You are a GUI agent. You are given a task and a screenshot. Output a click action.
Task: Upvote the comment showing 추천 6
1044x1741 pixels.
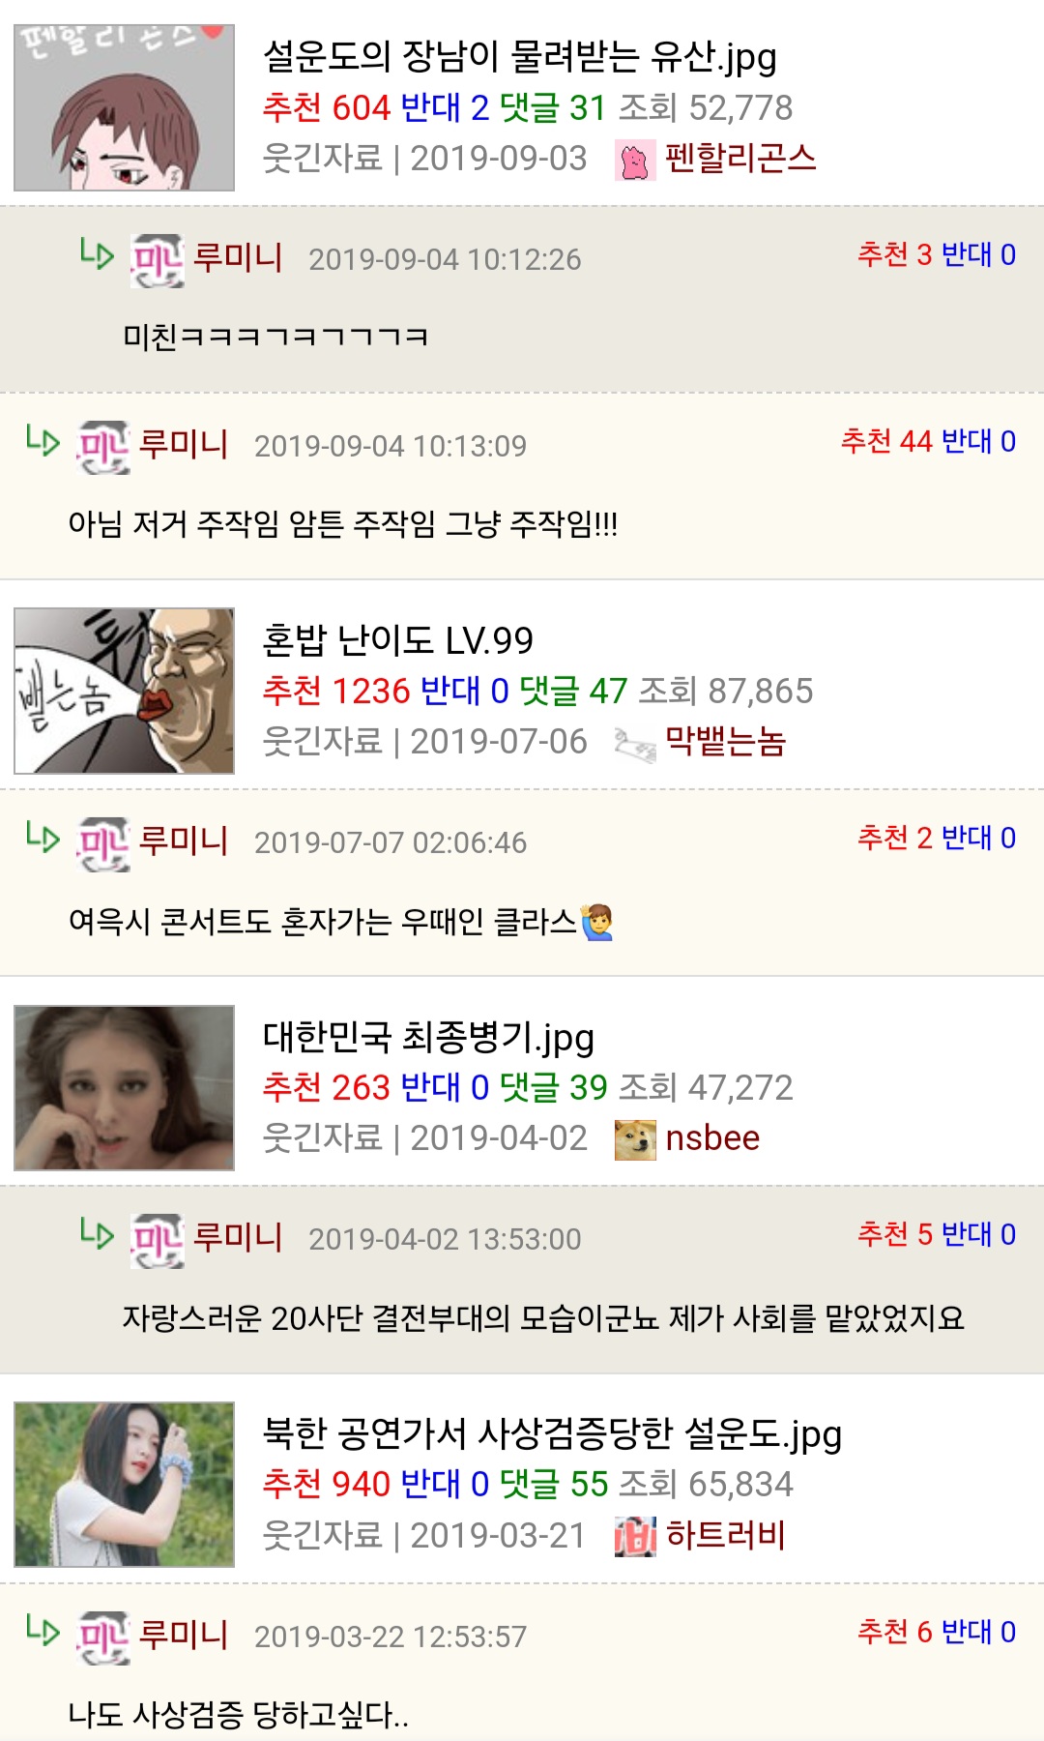tap(895, 1632)
